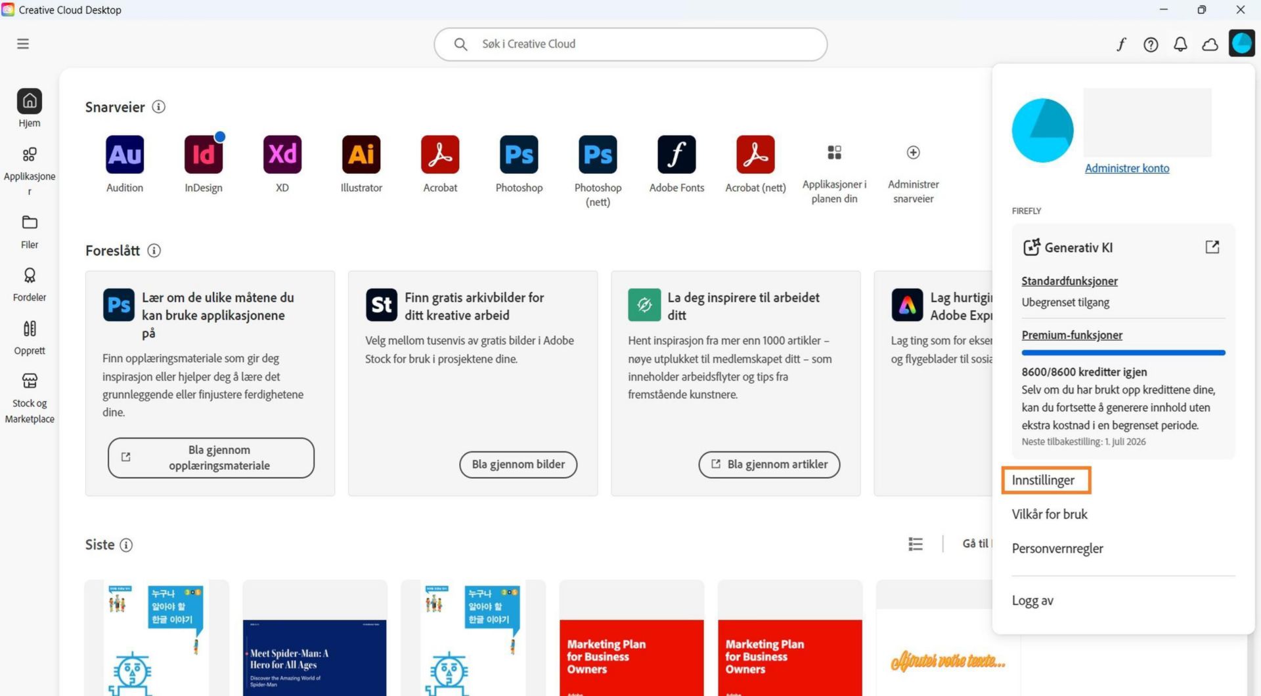Screen dimensions: 1261x696
Task: Switch Siste files to list view
Action: click(x=915, y=544)
